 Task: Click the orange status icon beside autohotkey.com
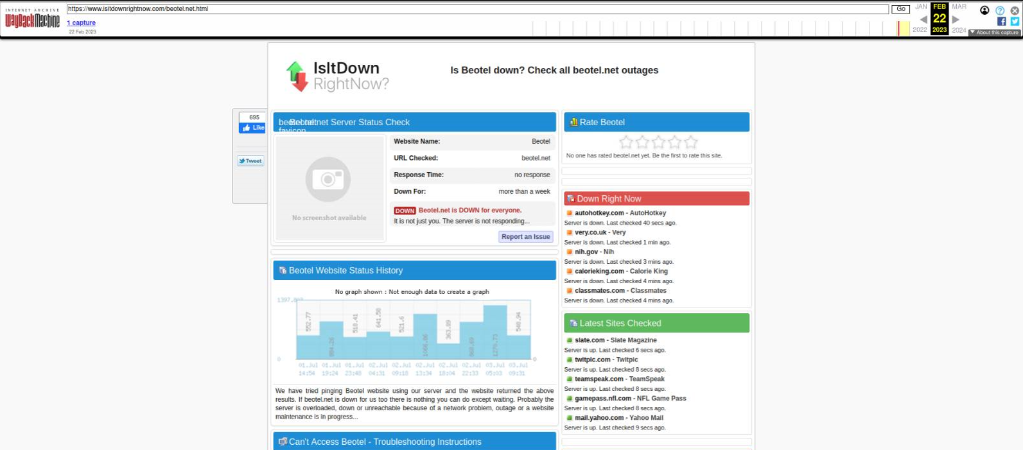pos(569,213)
